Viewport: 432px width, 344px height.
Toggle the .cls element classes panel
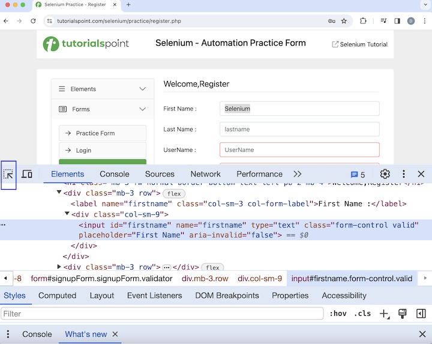coord(362,313)
